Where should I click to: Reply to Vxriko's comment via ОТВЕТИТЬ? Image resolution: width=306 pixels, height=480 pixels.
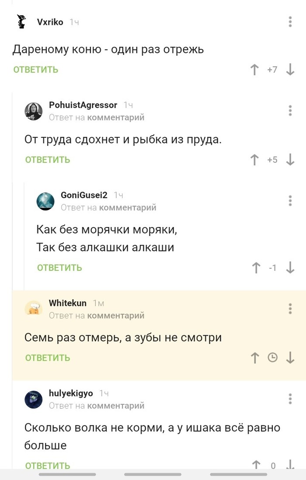point(36,70)
